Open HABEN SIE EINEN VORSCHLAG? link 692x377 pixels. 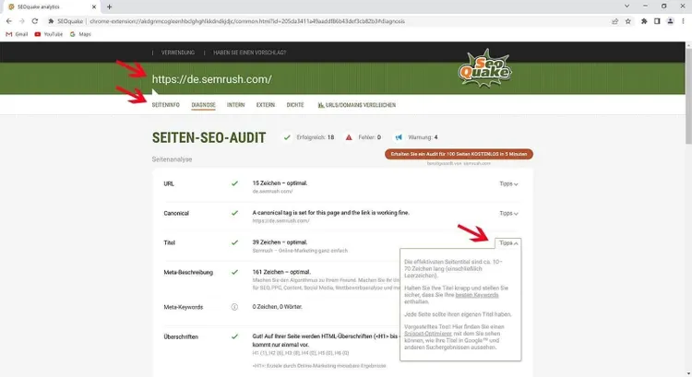[250, 53]
